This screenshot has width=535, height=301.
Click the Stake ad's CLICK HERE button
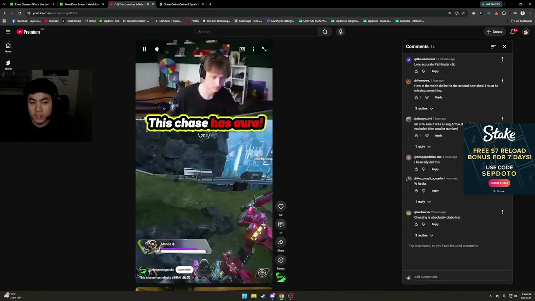pyautogui.click(x=499, y=183)
